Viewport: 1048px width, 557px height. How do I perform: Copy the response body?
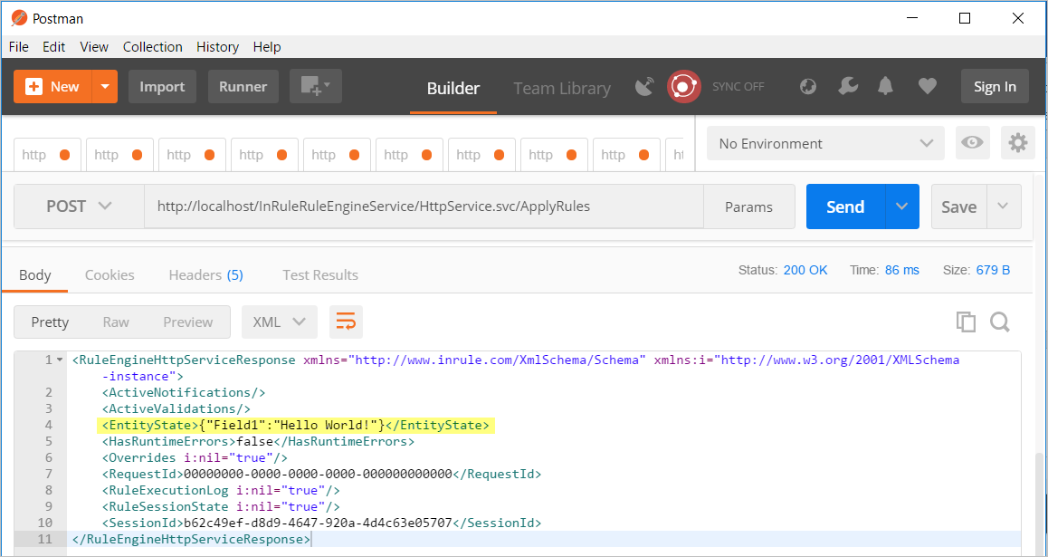(x=966, y=322)
